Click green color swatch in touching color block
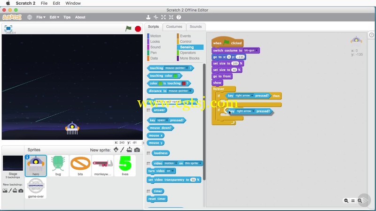 point(175,76)
